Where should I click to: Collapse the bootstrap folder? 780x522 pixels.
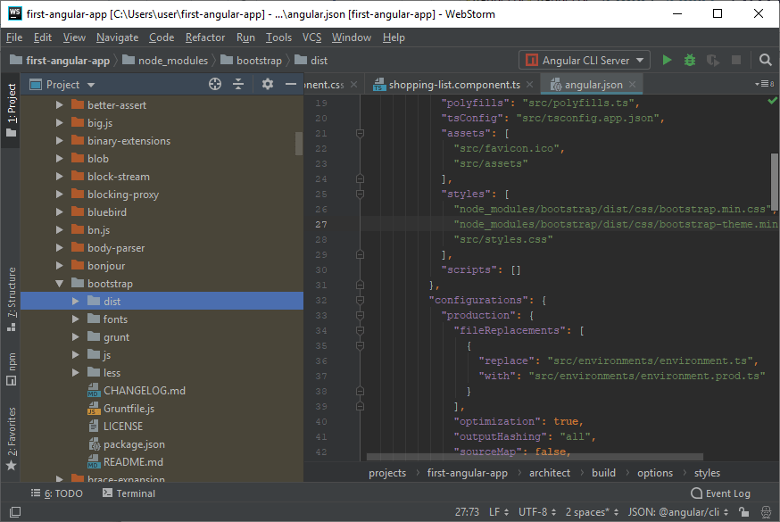(60, 284)
